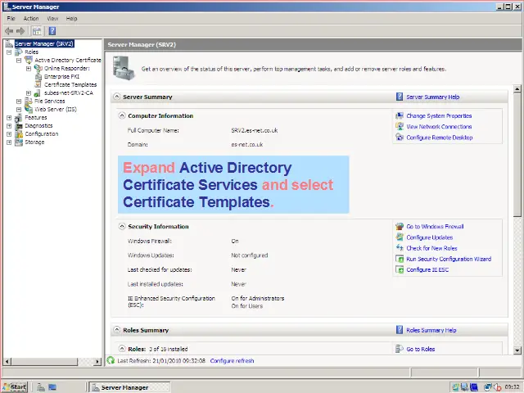Click the Storage node icon

click(x=19, y=142)
